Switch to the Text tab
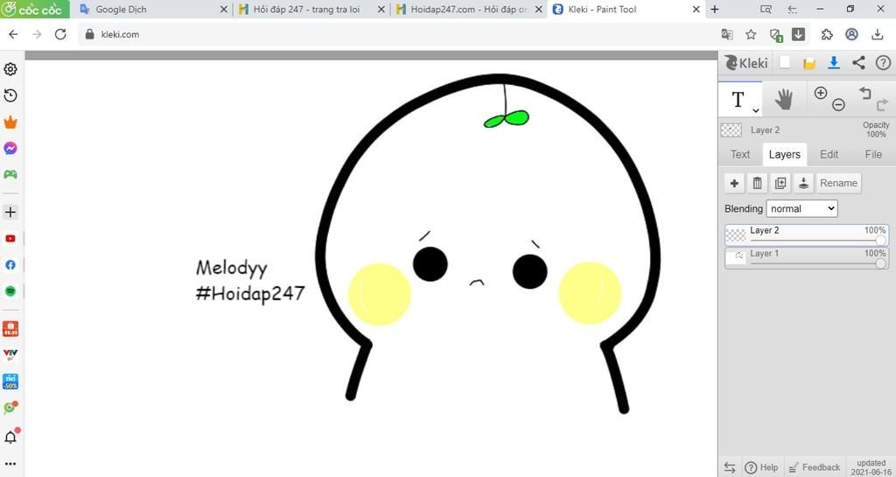Image resolution: width=896 pixels, height=477 pixels. 740,154
